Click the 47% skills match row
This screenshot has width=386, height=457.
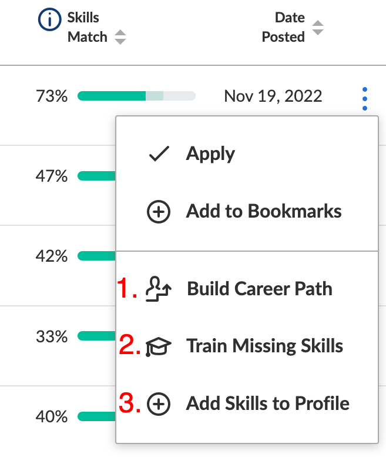[58, 176]
